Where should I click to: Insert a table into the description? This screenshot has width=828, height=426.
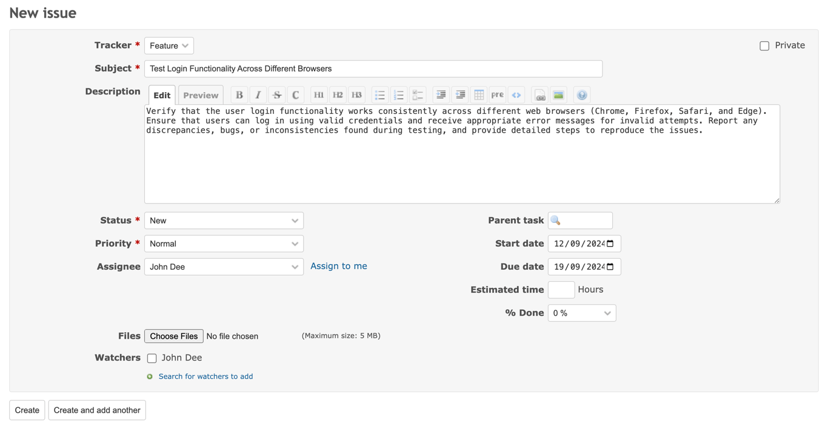(478, 95)
